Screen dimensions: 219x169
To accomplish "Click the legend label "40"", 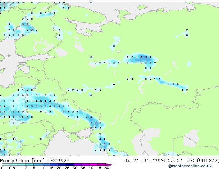I will click(91, 168).
